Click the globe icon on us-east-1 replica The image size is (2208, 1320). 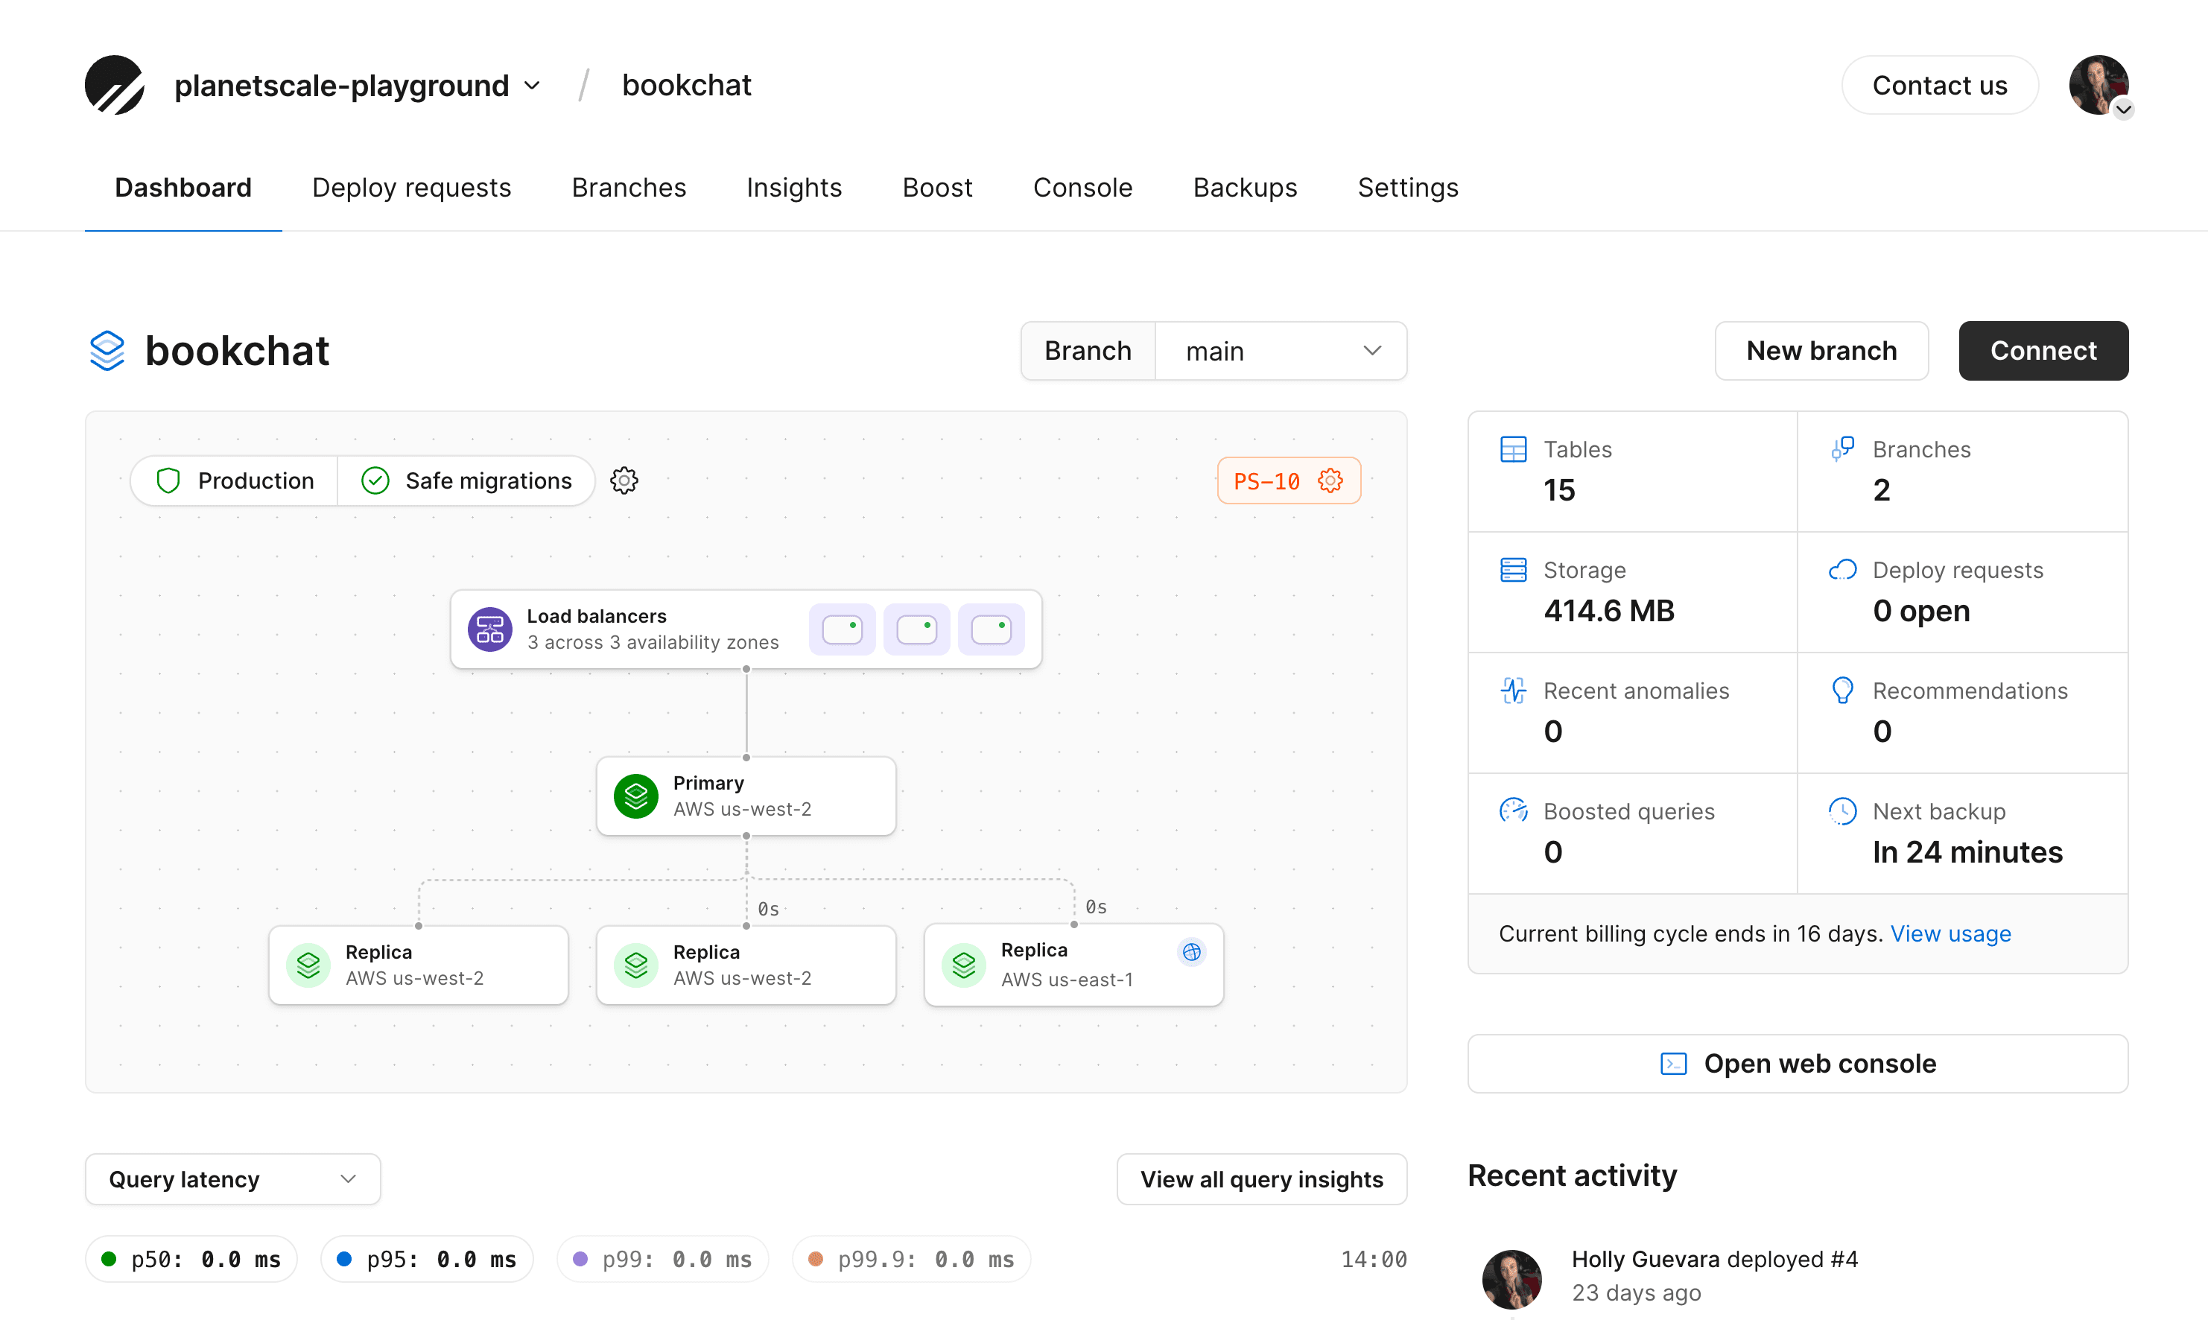(x=1192, y=952)
